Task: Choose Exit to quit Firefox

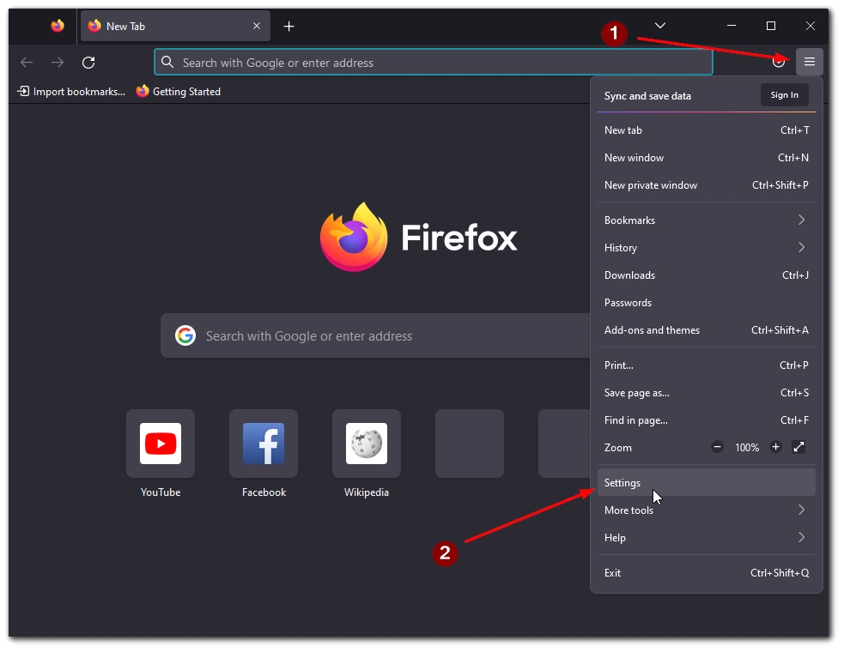Action: (707, 573)
